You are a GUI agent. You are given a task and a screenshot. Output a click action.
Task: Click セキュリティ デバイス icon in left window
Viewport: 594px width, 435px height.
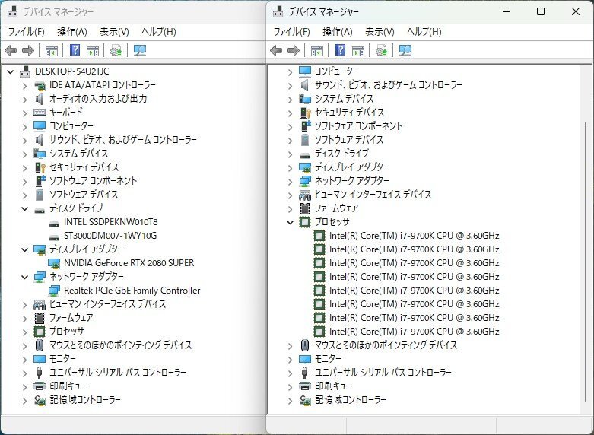point(40,167)
